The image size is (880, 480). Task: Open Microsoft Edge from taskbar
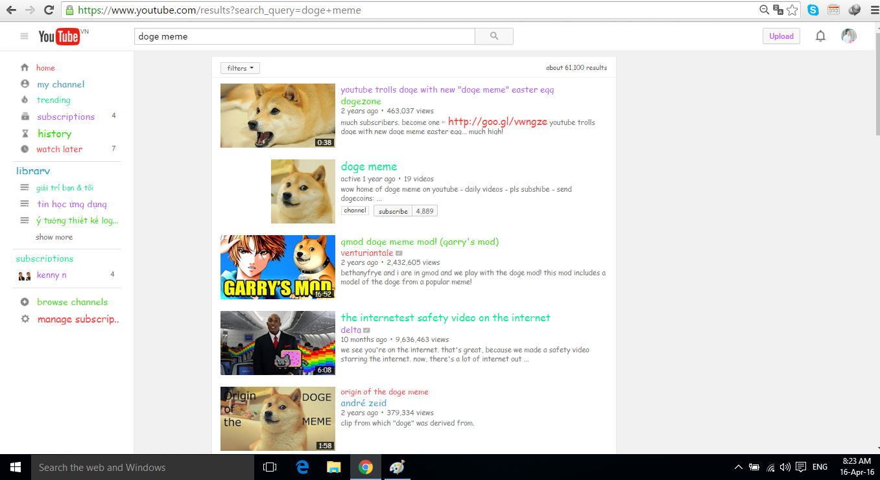tap(302, 467)
